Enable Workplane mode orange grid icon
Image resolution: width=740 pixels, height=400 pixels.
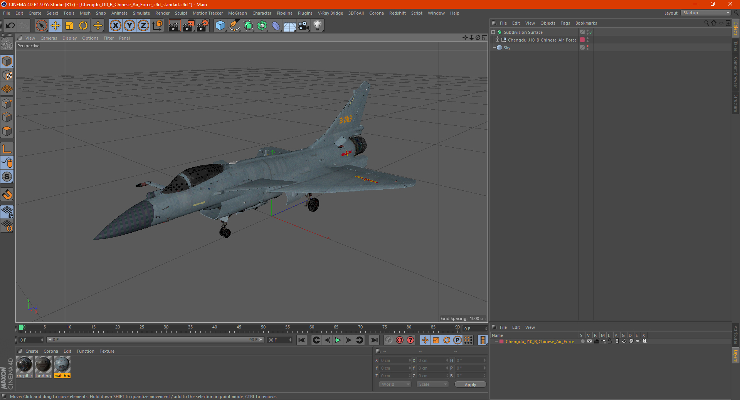7,89
